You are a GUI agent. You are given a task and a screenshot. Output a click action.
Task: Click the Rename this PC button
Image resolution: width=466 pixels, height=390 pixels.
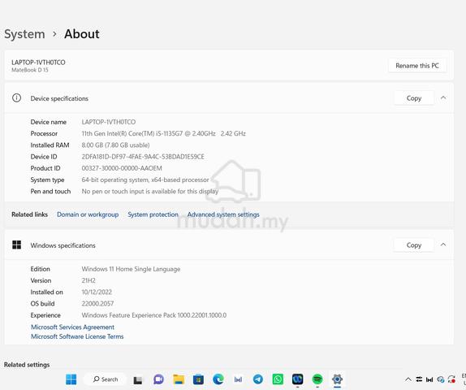pos(417,66)
